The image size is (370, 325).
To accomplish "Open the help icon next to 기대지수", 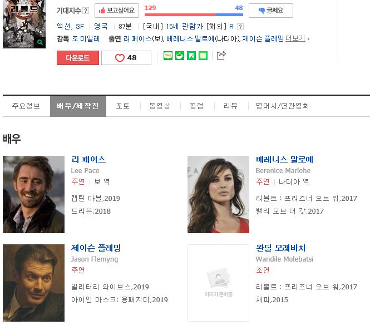I will (x=86, y=11).
